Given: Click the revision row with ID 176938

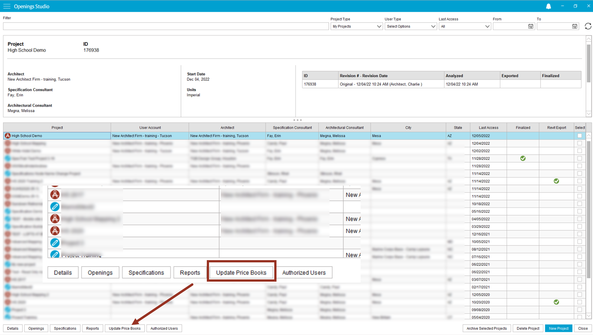Looking at the screenshot, I should (x=441, y=84).
